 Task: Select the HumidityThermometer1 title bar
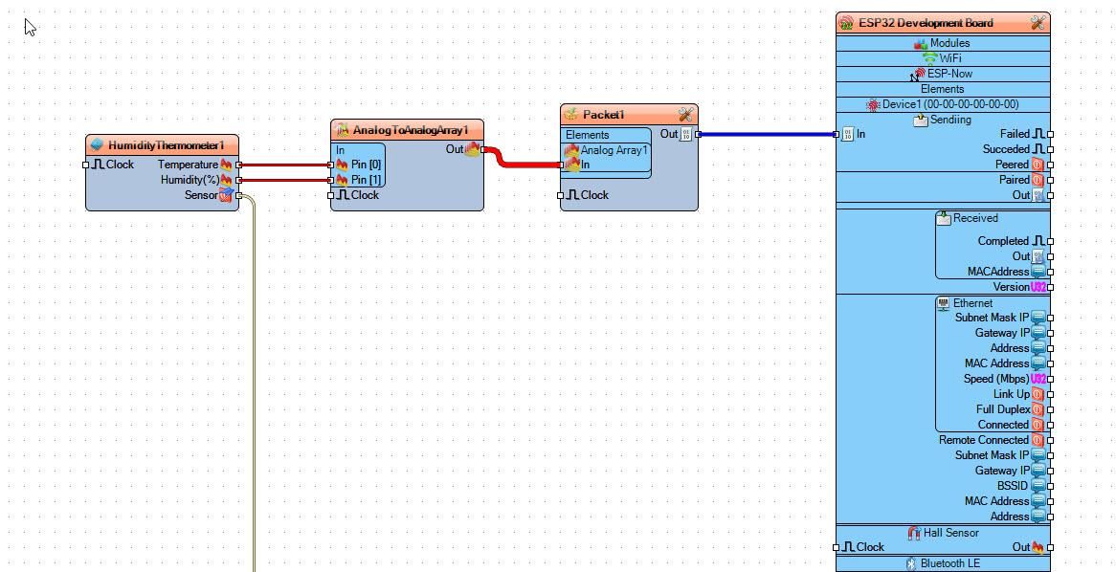[x=163, y=145]
